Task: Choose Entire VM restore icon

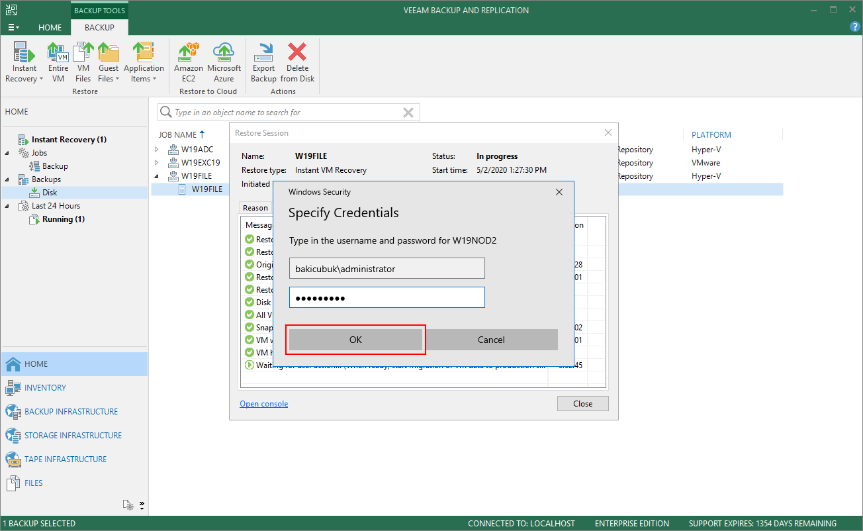Action: 58,62
